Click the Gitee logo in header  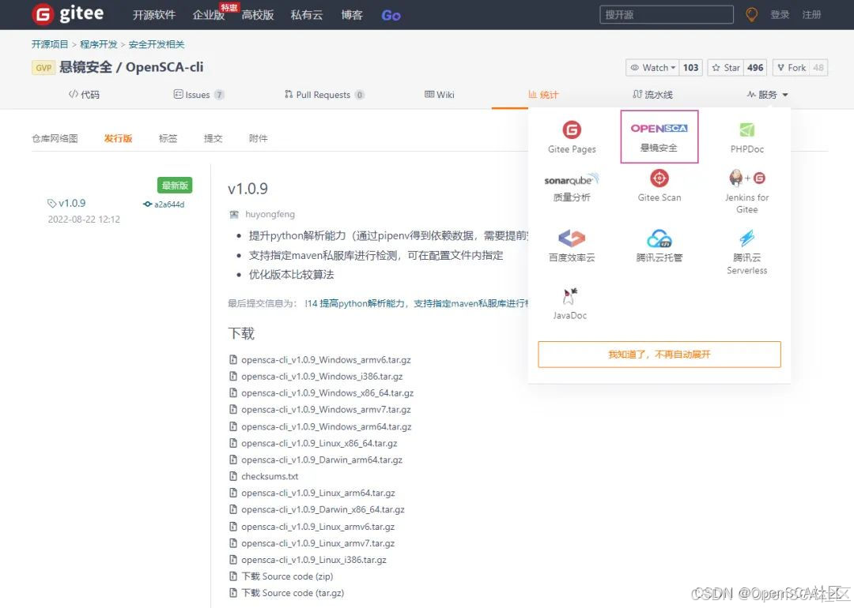[67, 14]
